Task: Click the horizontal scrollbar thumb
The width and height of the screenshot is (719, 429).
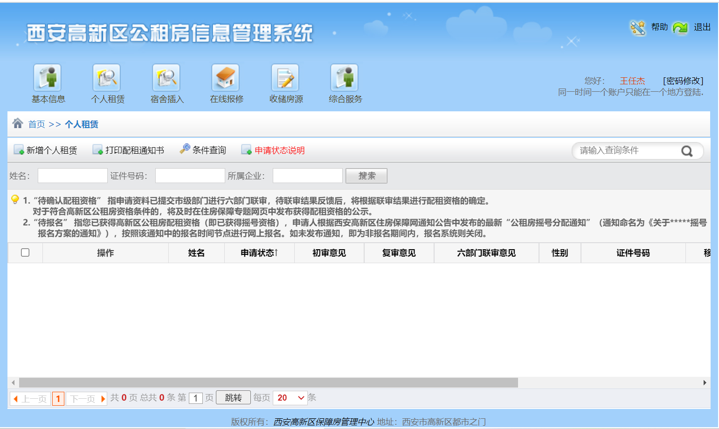Action: pyautogui.click(x=269, y=383)
